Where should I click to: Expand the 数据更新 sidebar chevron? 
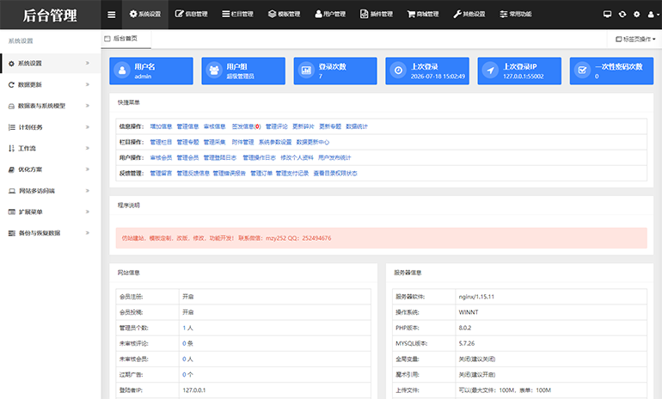click(88, 84)
